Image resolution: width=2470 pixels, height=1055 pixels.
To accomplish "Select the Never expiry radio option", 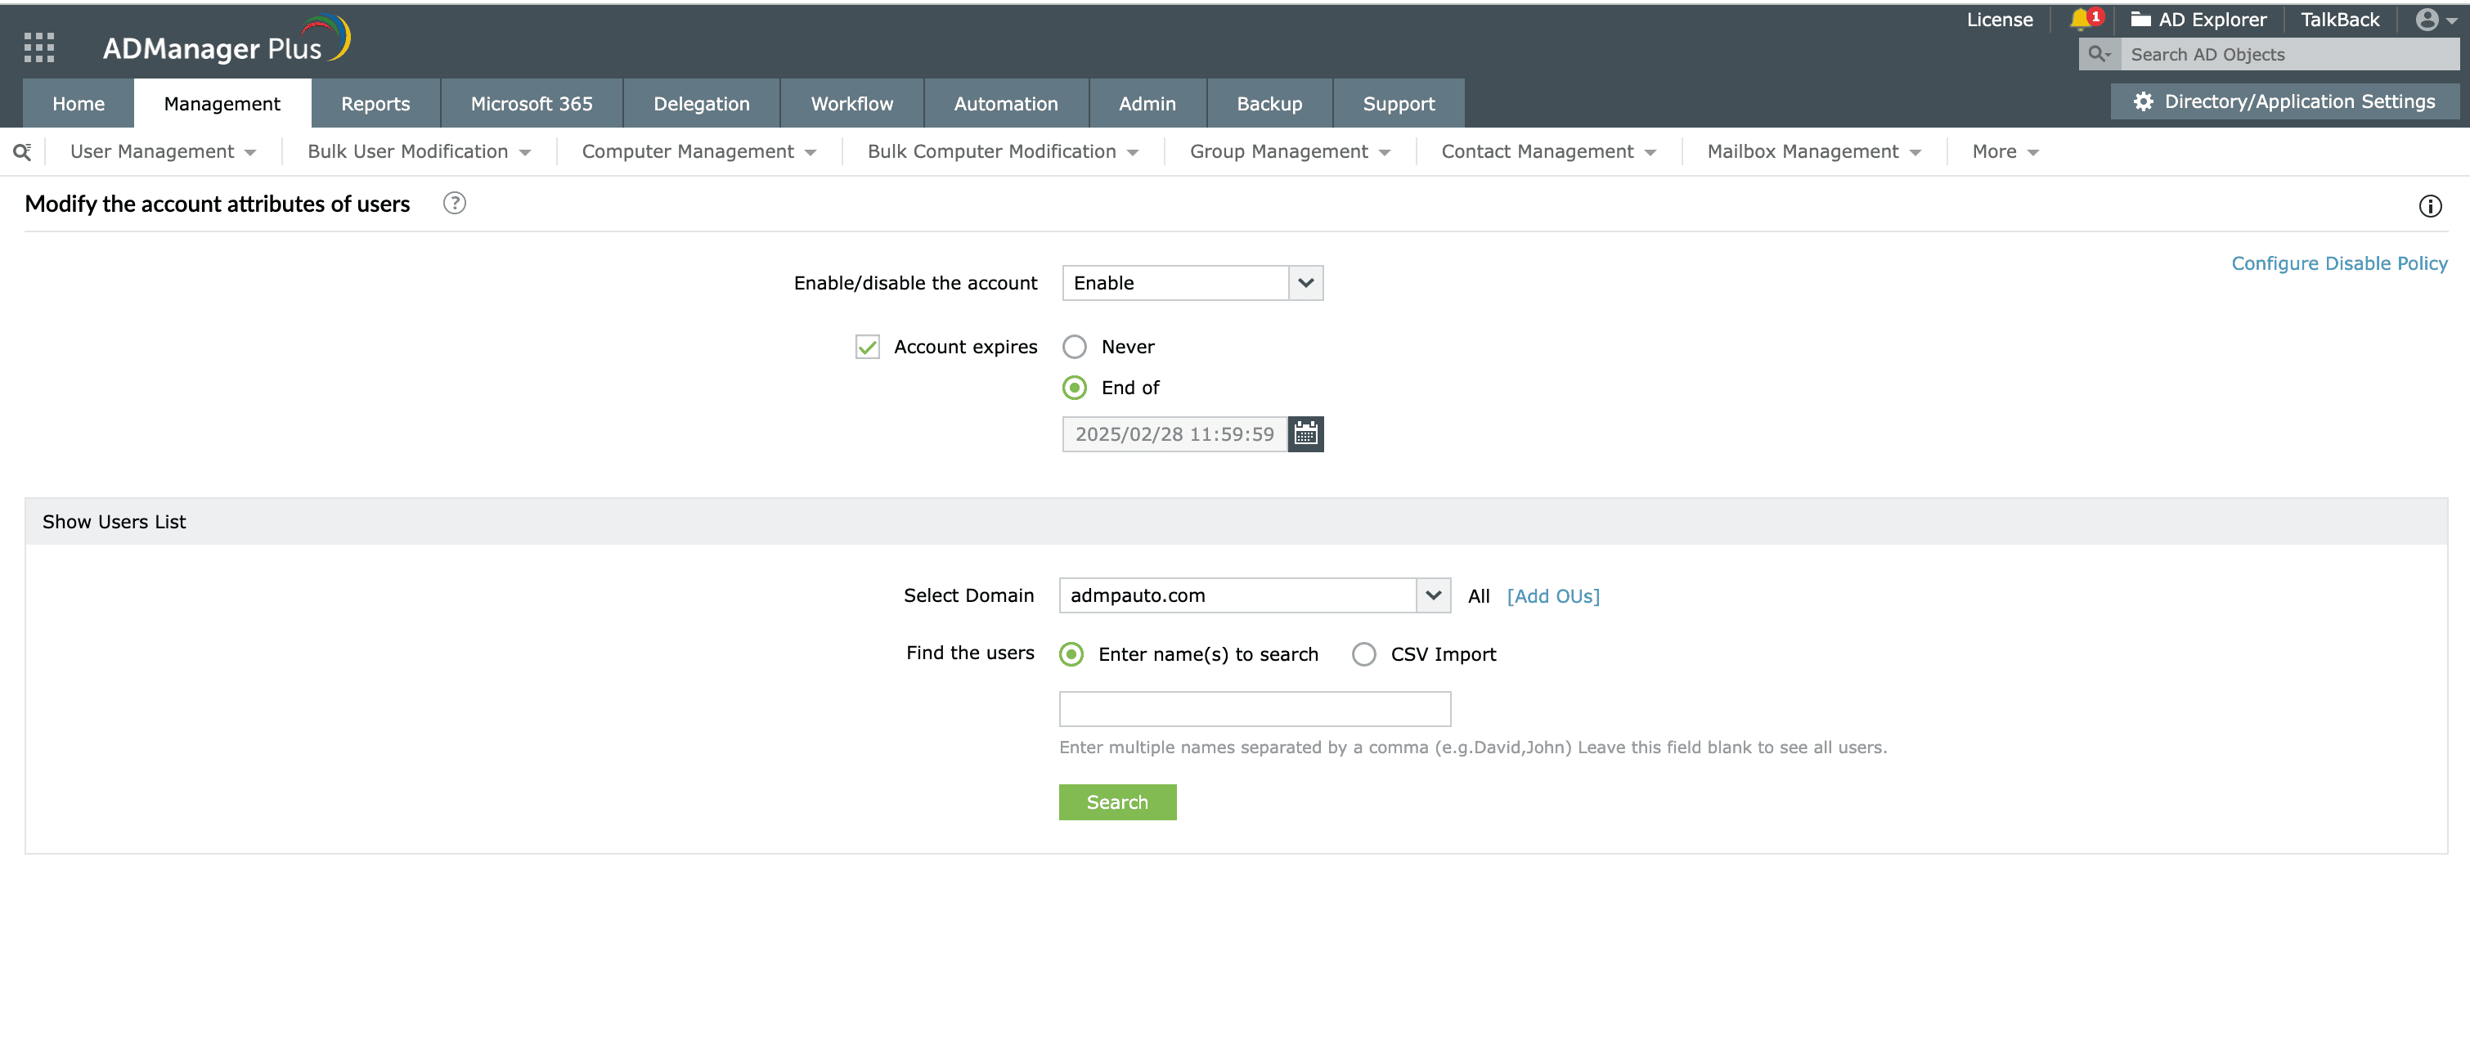I will [x=1074, y=348].
